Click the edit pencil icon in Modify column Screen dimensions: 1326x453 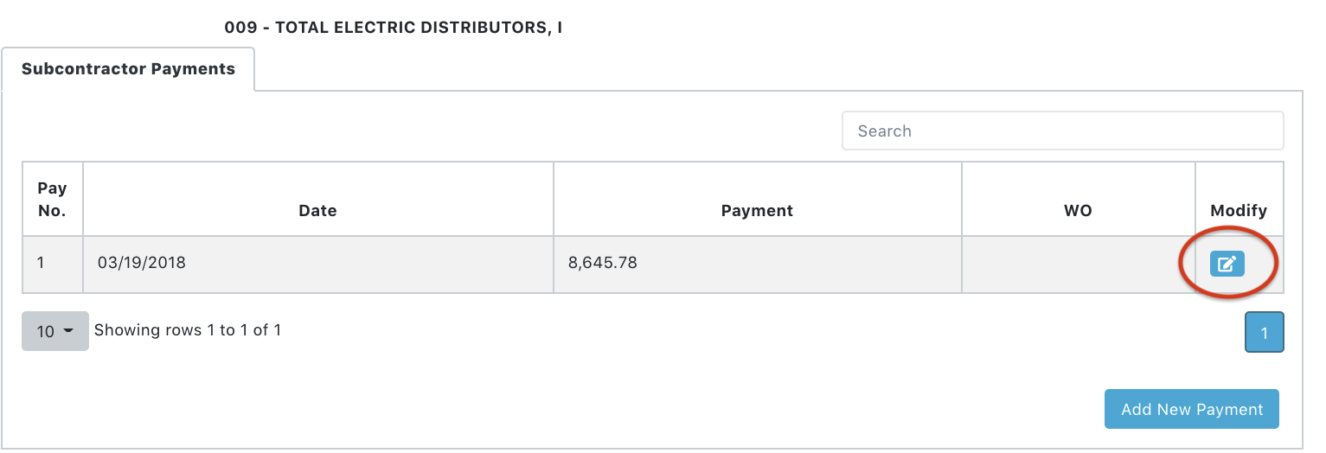click(1227, 265)
